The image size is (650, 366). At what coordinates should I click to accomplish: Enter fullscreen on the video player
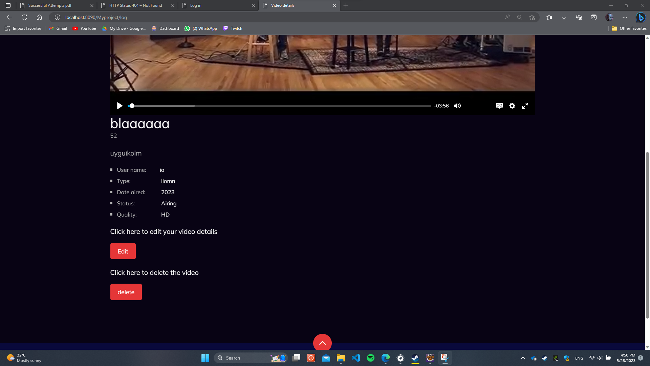pos(525,106)
